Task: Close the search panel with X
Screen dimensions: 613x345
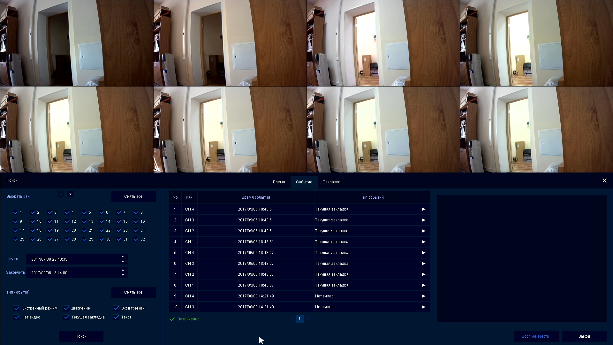Action: [604, 180]
